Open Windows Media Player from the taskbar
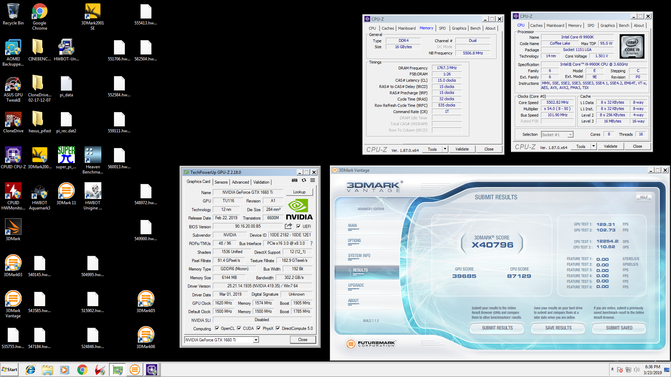The height and width of the screenshot is (377, 671). (x=65, y=370)
